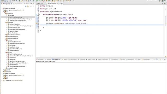
Task: Select the BoyfriendChooser.java editor tab
Action: (54, 4)
